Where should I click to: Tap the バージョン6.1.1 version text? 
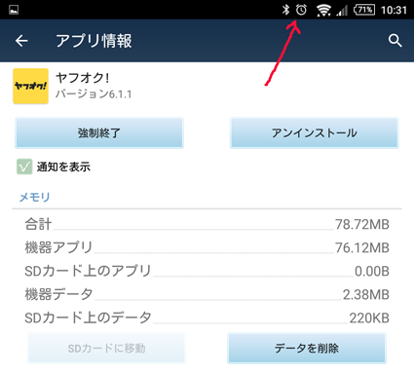(x=94, y=94)
